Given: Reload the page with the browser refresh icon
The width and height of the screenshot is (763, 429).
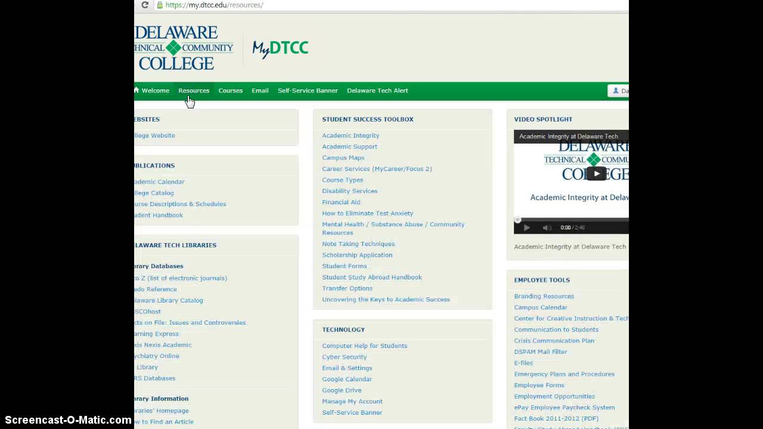Looking at the screenshot, I should tap(145, 5).
